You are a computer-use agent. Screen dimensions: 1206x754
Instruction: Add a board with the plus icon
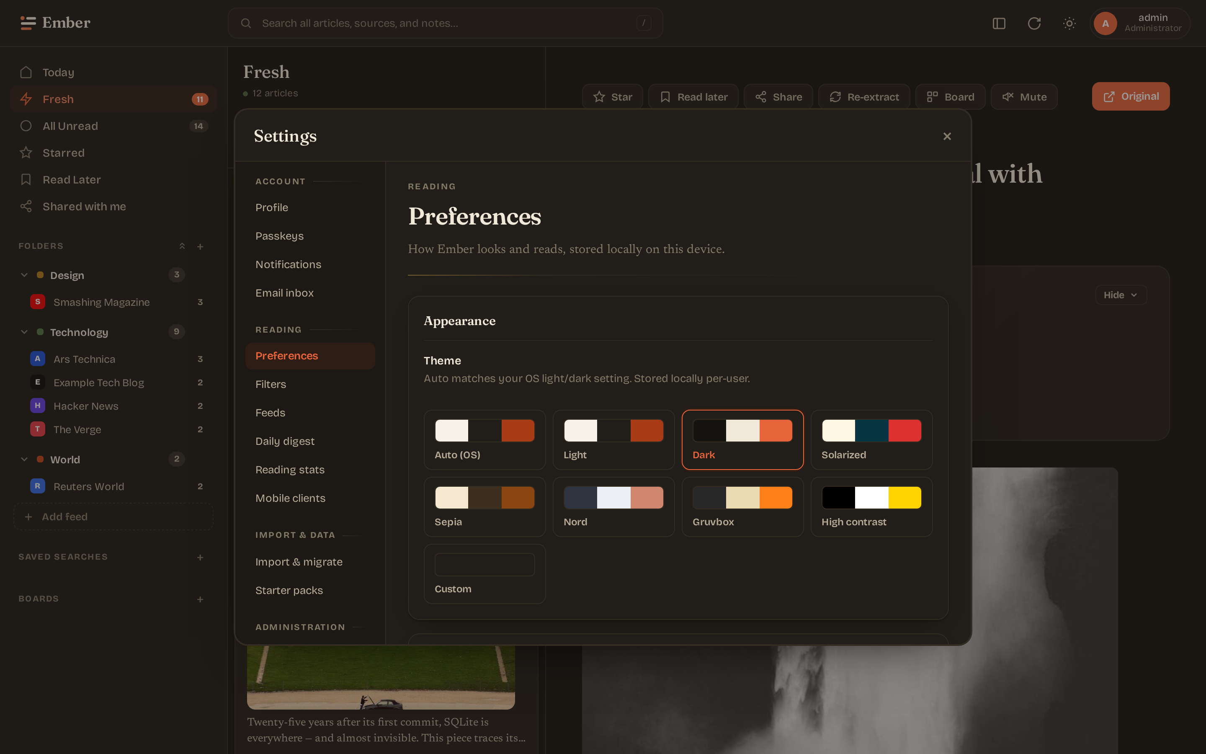[x=200, y=599]
